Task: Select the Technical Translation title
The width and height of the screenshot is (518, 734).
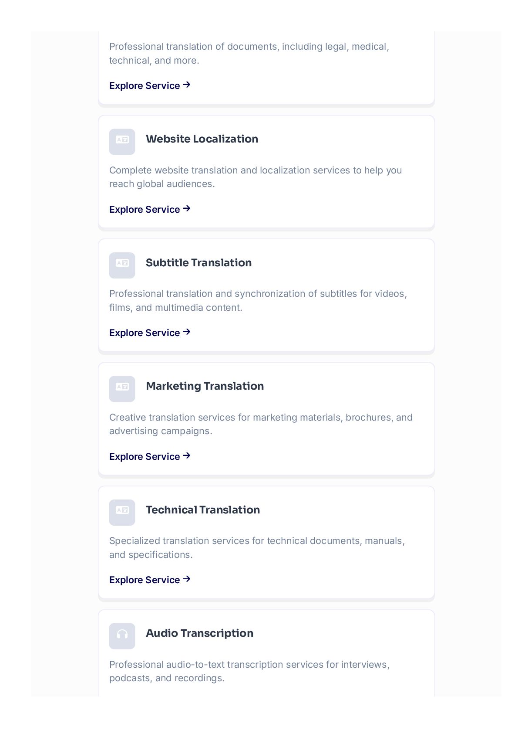Action: tap(203, 510)
